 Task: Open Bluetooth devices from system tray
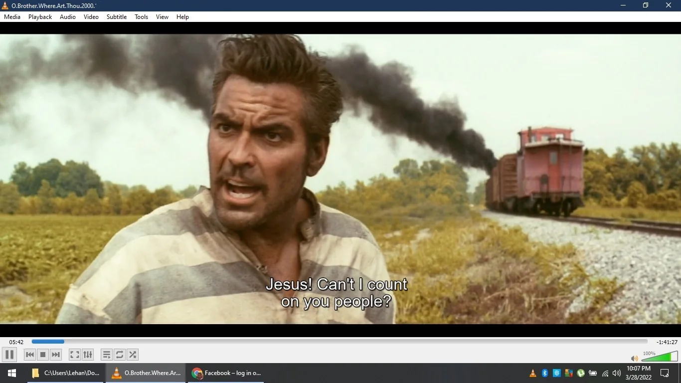pos(545,373)
